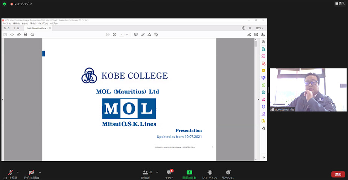Click the PDF vertical scrollbar thumb

click(256, 43)
